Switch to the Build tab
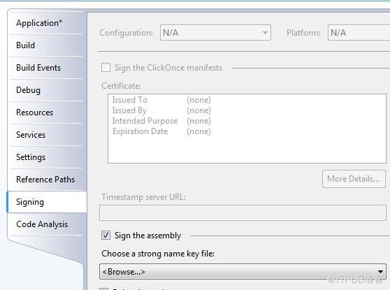Viewport: 390px width, 290px height. point(47,45)
